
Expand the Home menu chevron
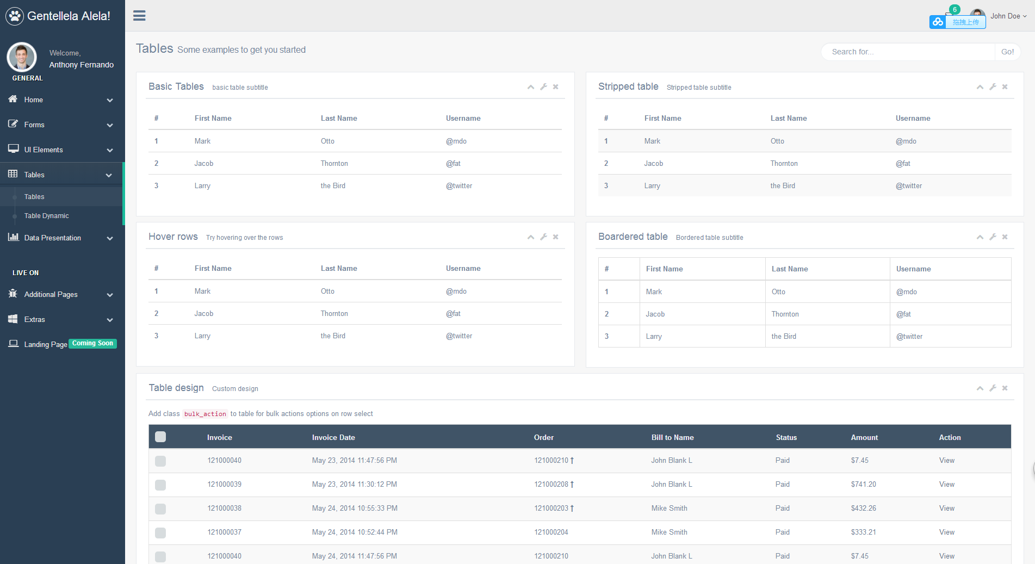[110, 100]
